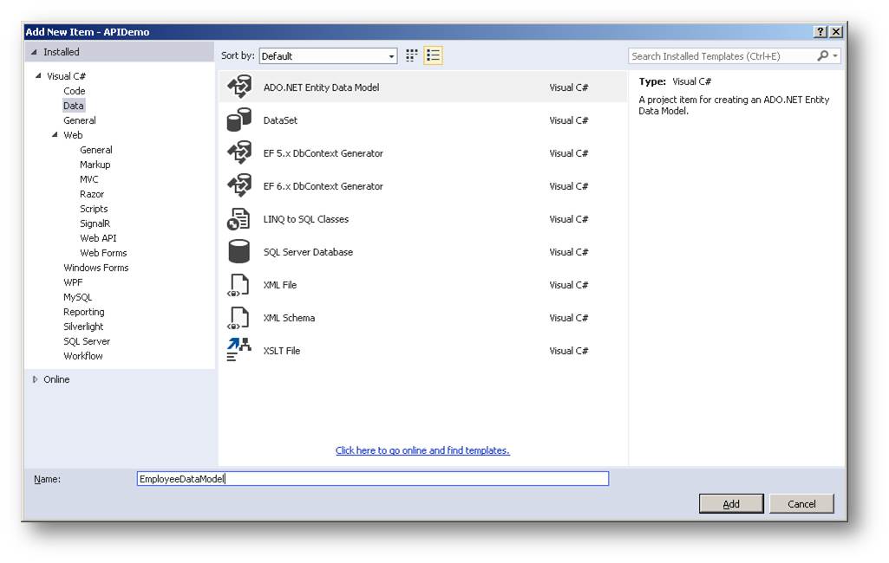Select the General category under Visual C#

point(80,120)
